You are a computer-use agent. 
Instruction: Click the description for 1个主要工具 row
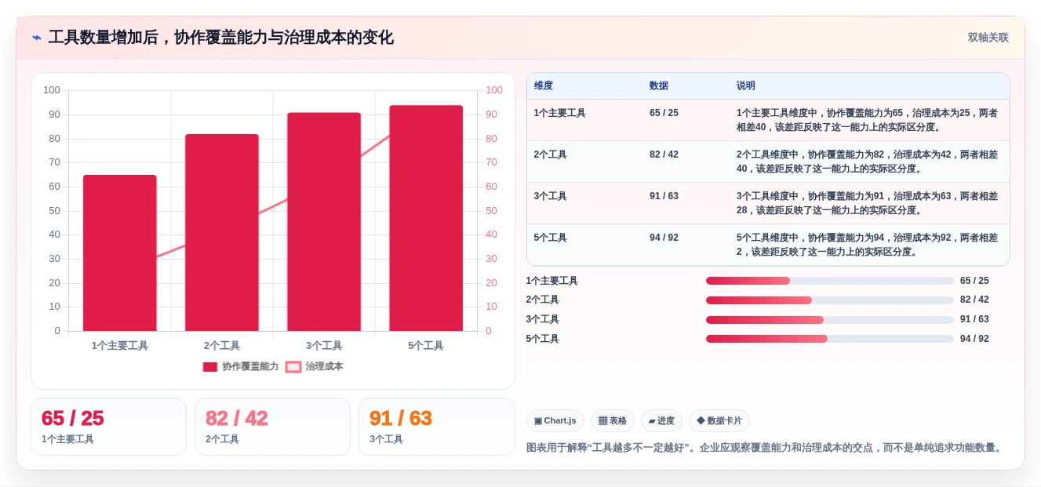point(868,120)
